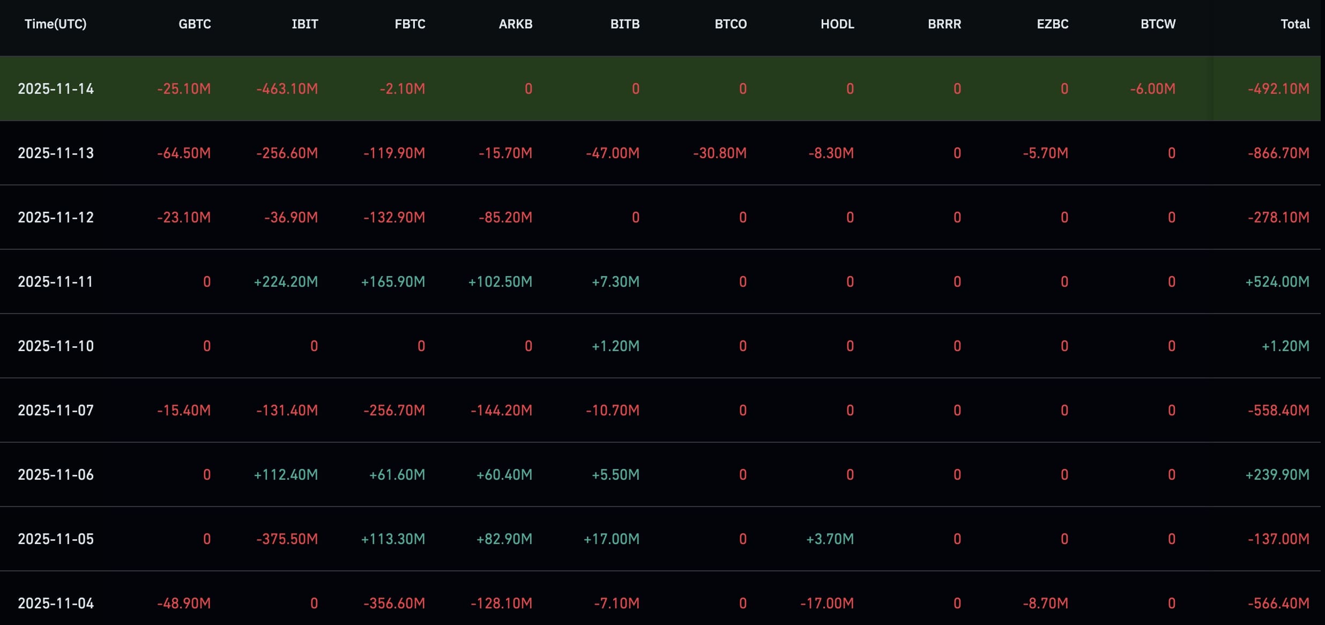Click the EZBC column header

click(1052, 24)
